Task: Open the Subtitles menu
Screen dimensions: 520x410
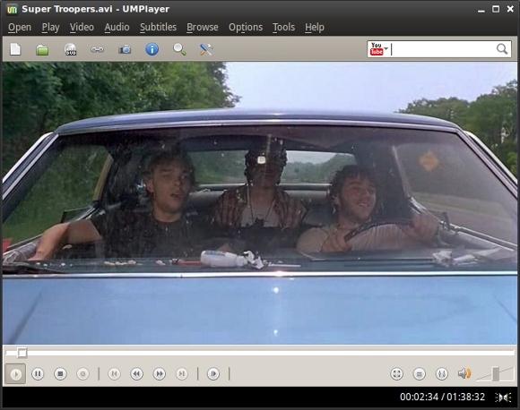Action: 158,27
